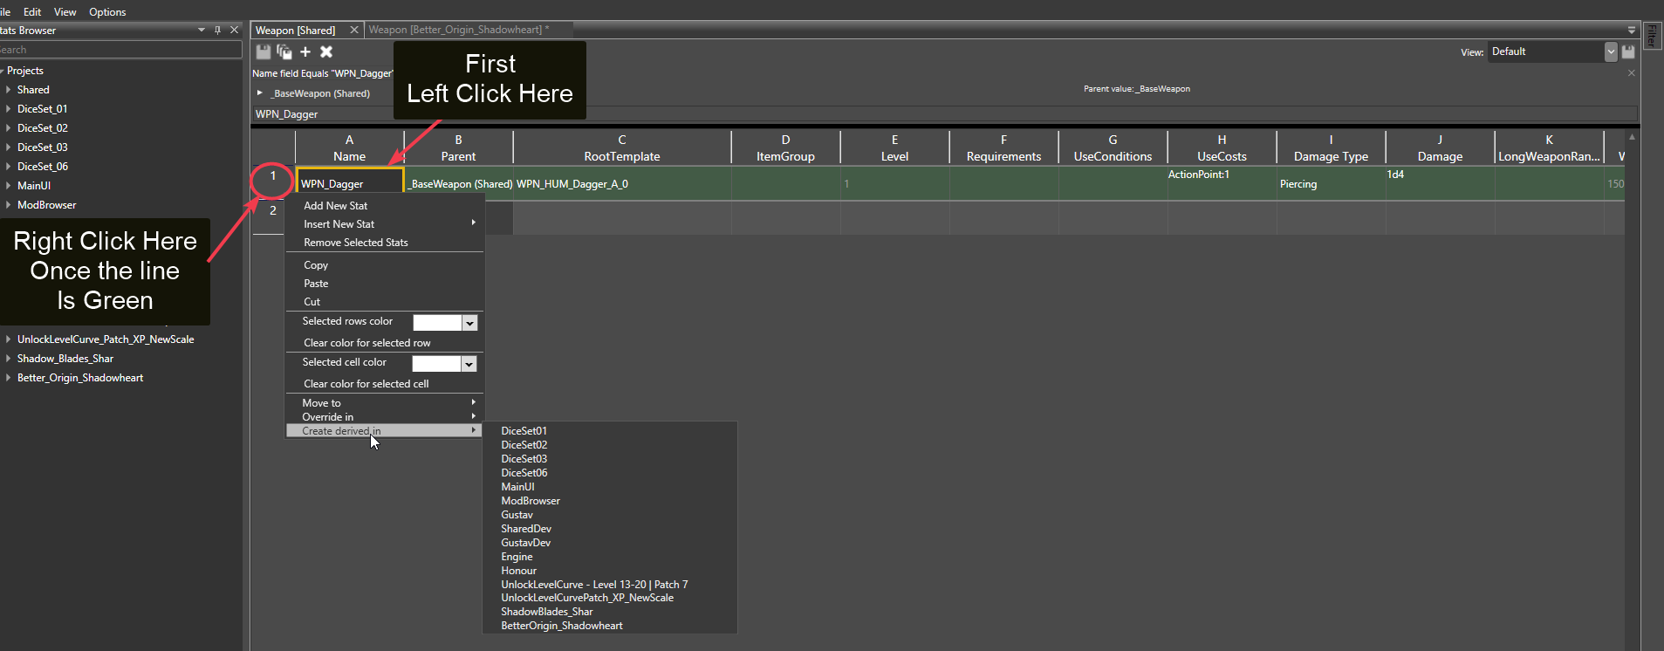
Task: Click the save icon in stats toolbar
Action: pyautogui.click(x=263, y=52)
